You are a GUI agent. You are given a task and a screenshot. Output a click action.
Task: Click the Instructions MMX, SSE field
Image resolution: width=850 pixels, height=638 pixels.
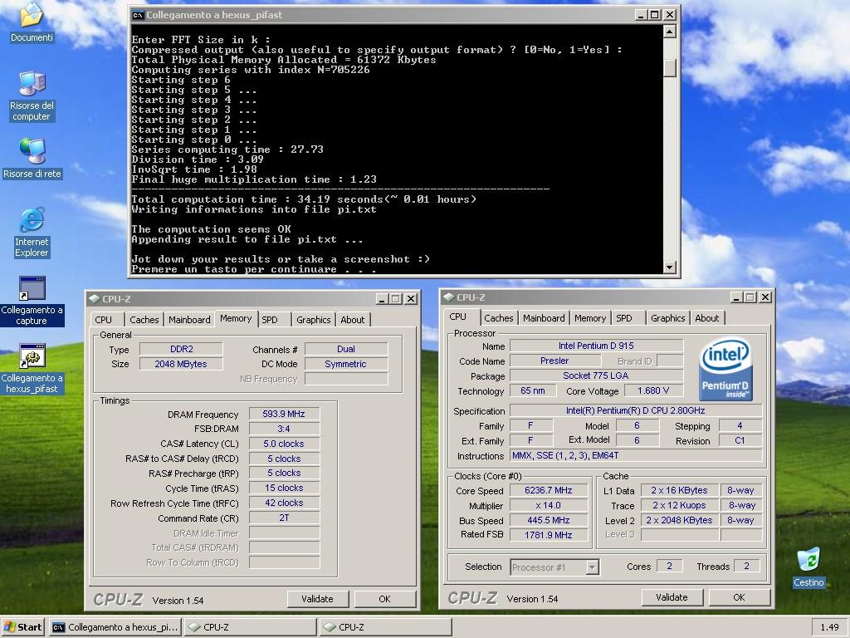[635, 456]
